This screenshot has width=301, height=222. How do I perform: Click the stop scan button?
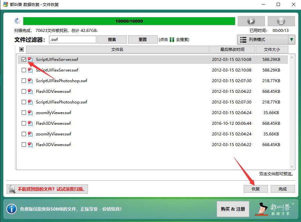[x=281, y=21]
